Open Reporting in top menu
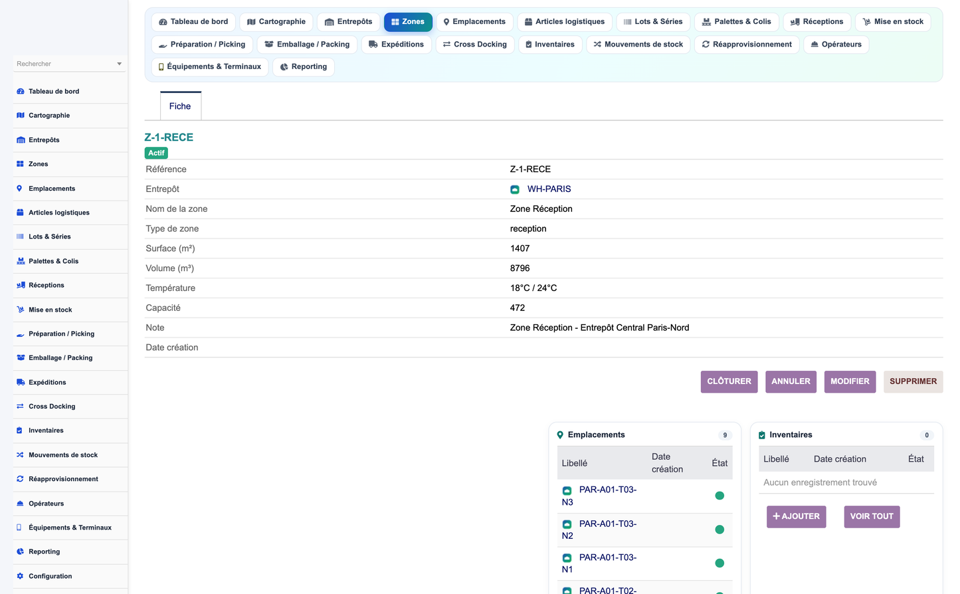This screenshot has width=960, height=594. pyautogui.click(x=304, y=67)
